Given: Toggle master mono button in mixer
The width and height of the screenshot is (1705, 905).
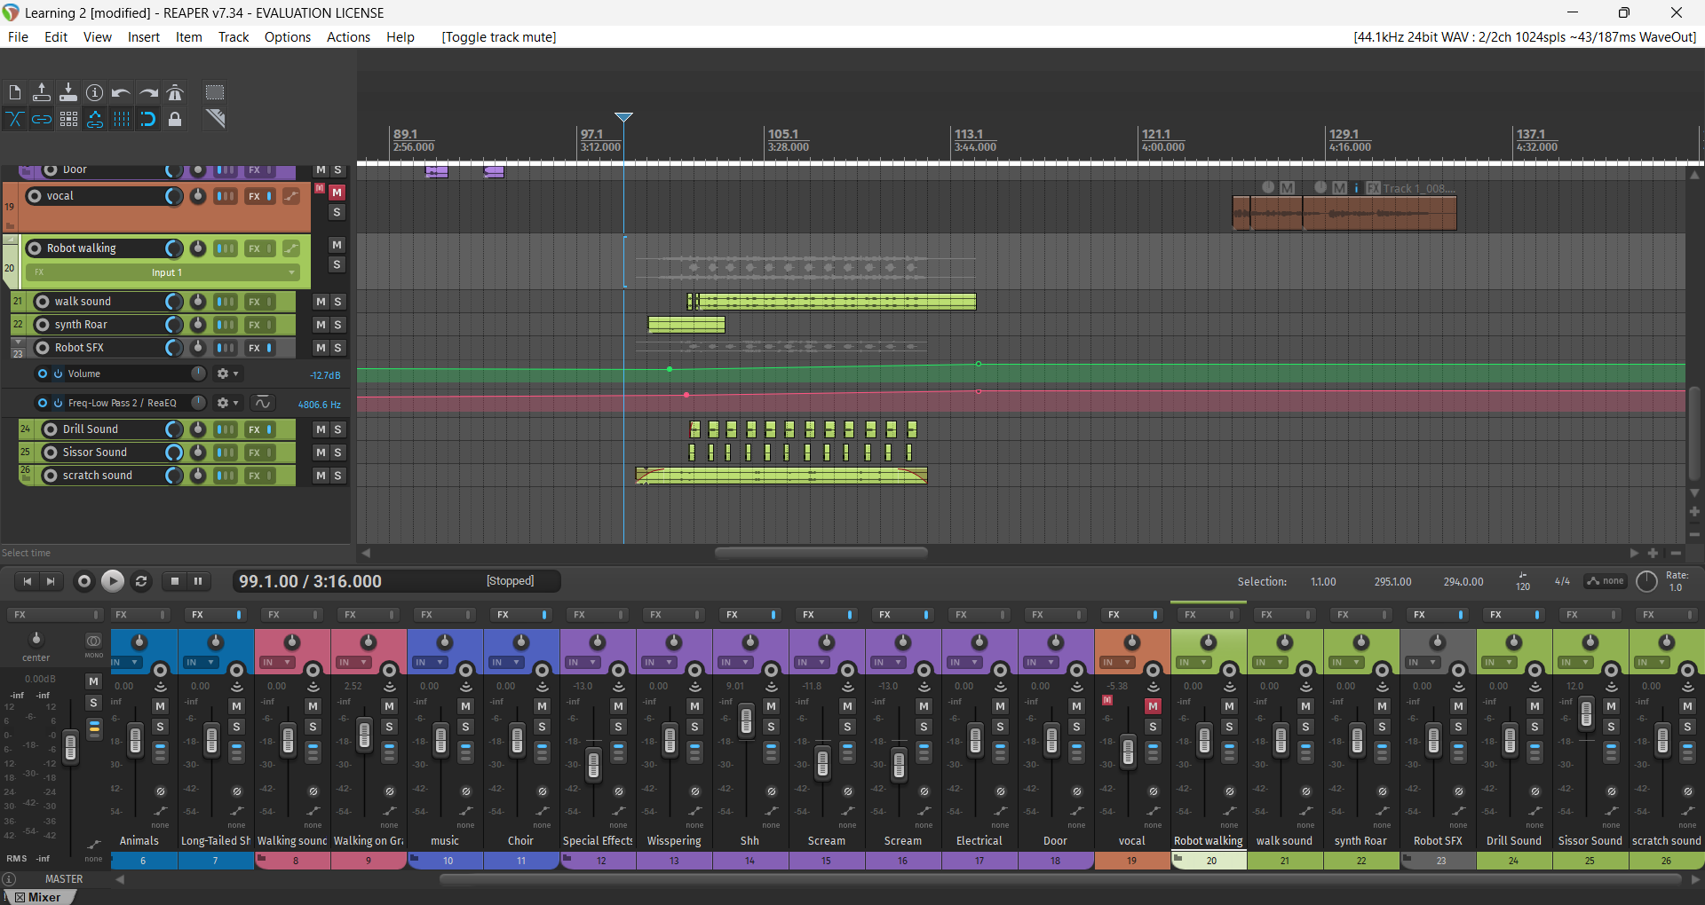Looking at the screenshot, I should (x=93, y=641).
